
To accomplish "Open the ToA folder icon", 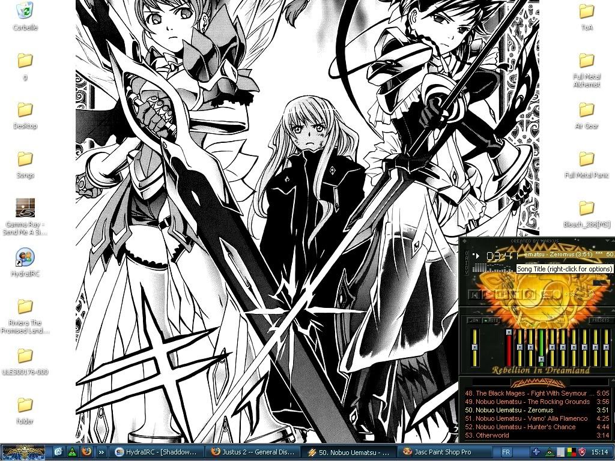I will [586, 16].
